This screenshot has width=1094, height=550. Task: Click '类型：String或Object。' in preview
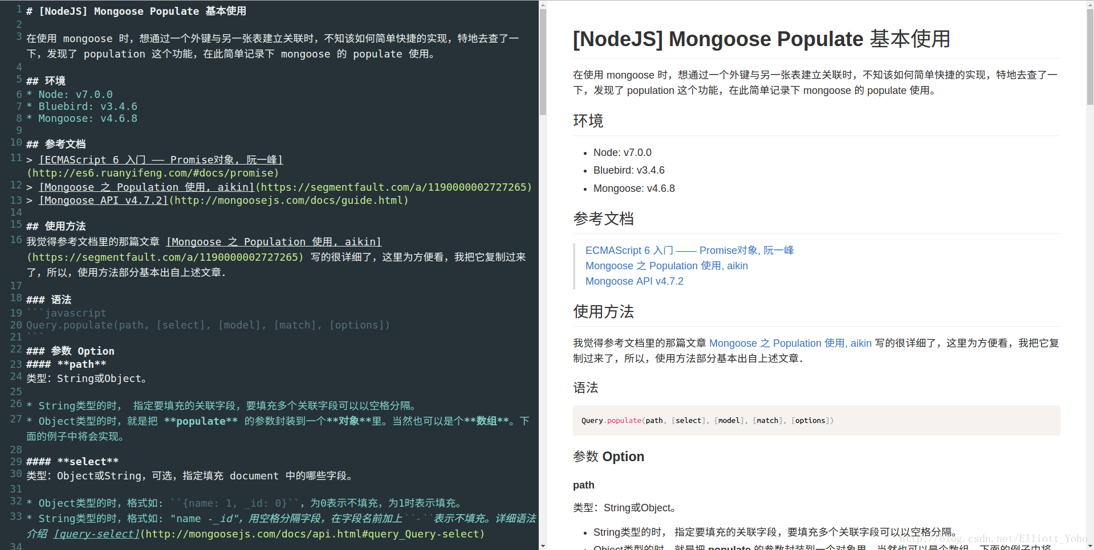point(627,508)
